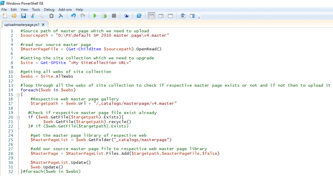
Task: Open a New Remote PowerShell Tab
Action: click(126, 16)
